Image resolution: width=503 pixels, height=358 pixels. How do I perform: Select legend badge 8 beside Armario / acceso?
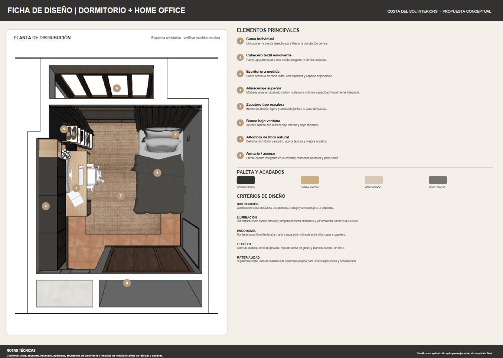point(240,155)
